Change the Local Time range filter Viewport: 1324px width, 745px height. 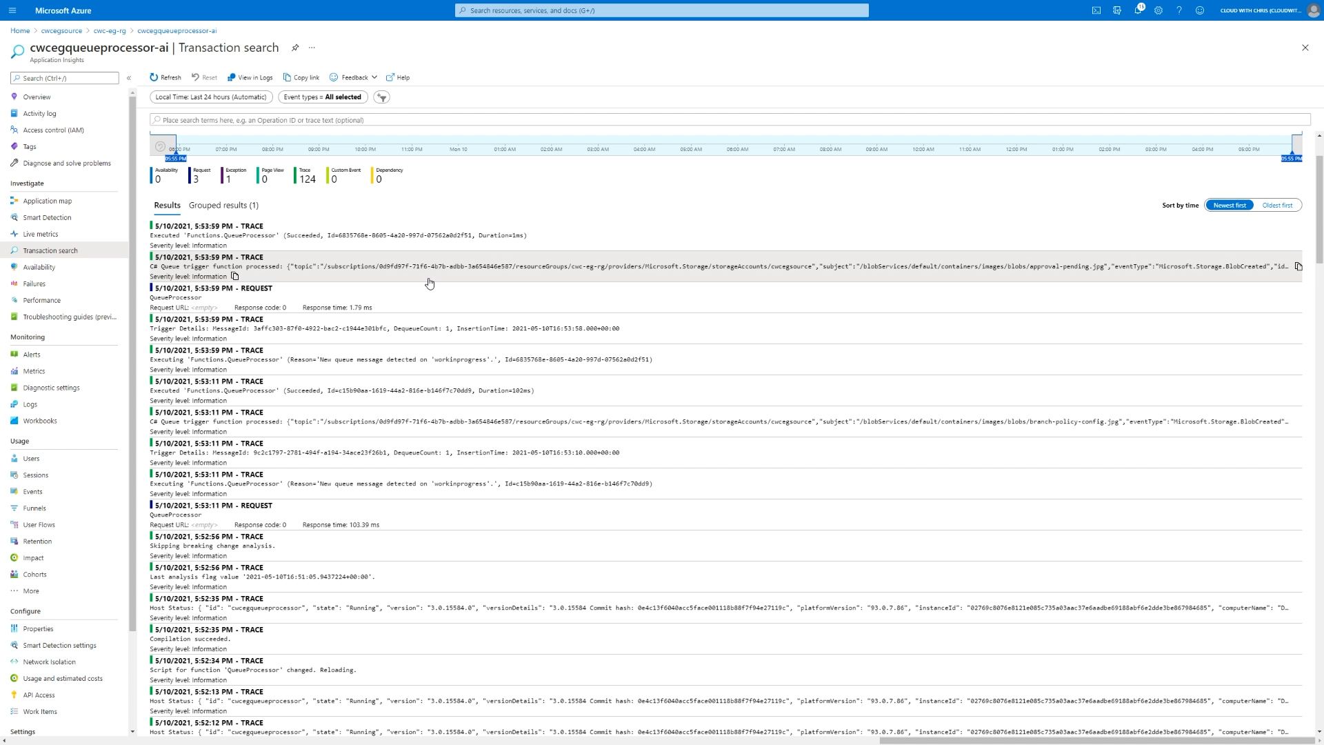pos(211,97)
